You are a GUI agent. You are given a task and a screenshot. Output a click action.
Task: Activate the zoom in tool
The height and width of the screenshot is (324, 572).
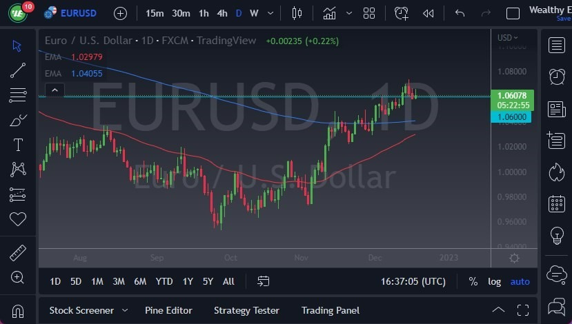point(17,277)
